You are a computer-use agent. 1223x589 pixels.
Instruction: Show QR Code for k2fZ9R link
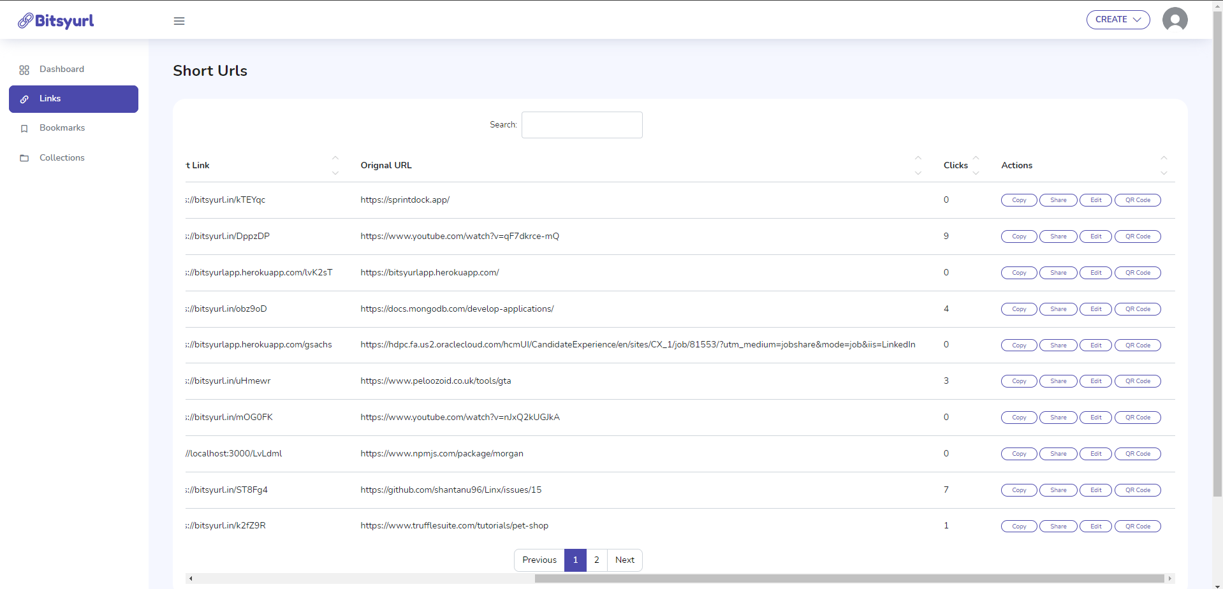(x=1138, y=527)
